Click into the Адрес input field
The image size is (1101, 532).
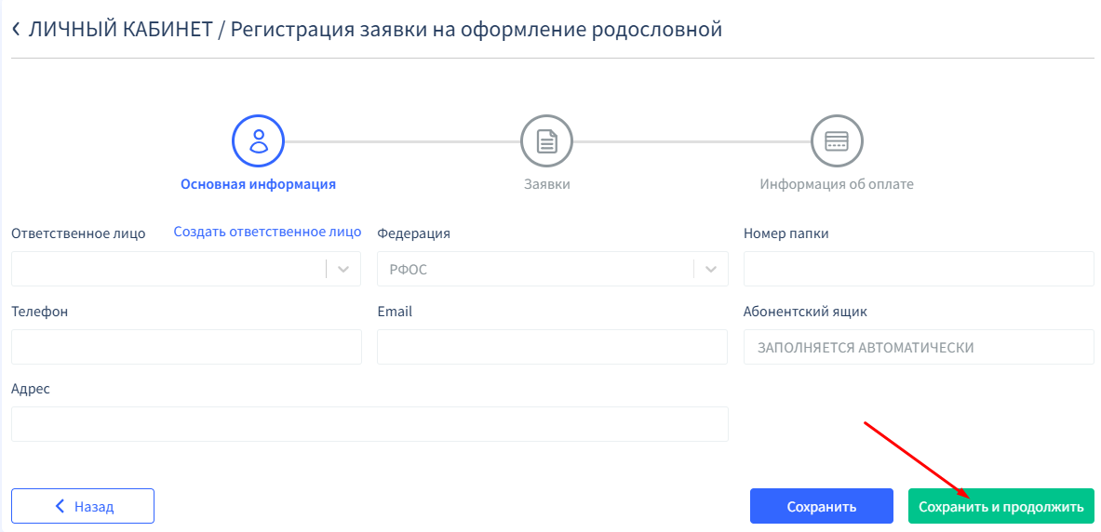369,424
